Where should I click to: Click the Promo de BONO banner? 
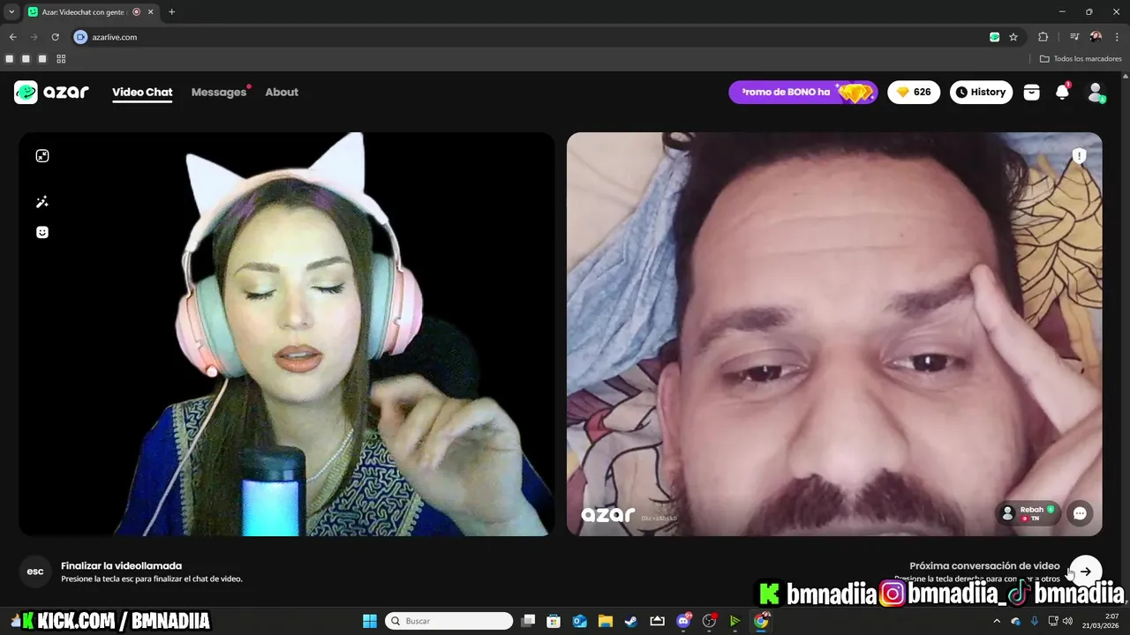[802, 92]
